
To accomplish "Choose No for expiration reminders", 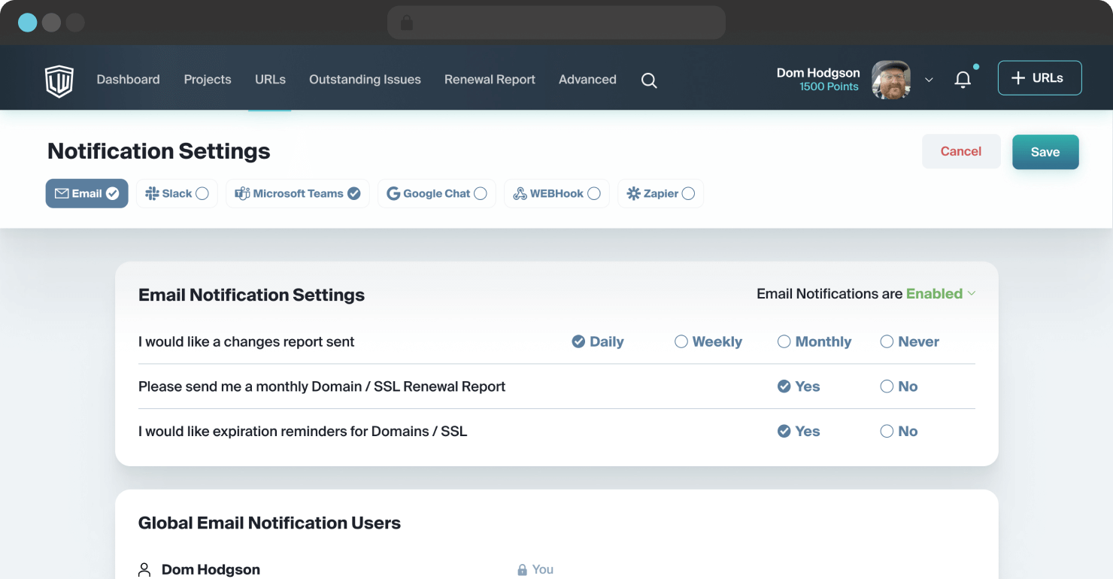I will point(899,432).
